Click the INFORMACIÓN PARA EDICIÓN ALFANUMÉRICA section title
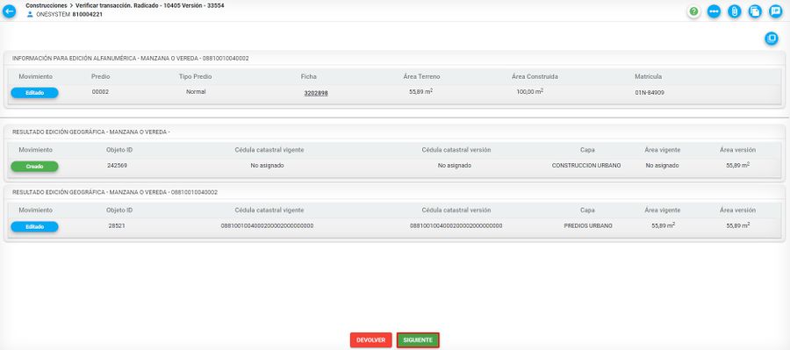This screenshot has height=350, width=790. coord(131,59)
